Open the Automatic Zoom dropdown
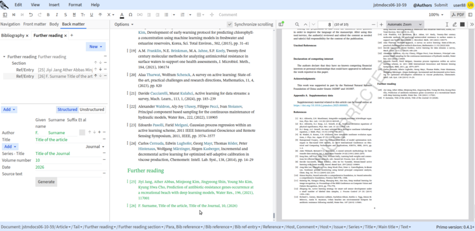Viewport: 475px width, 231px height. point(404,24)
